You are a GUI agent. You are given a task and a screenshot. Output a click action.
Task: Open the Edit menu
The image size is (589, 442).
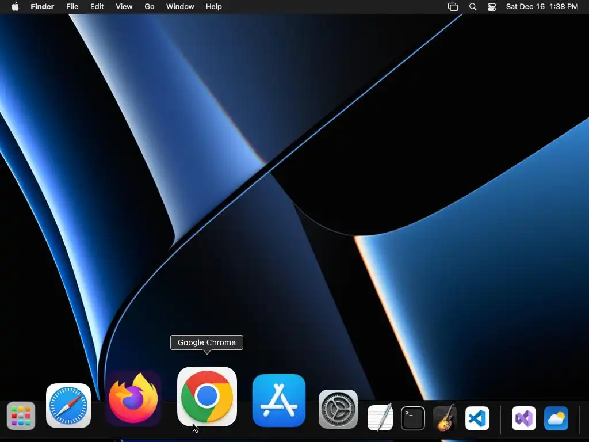click(x=97, y=7)
